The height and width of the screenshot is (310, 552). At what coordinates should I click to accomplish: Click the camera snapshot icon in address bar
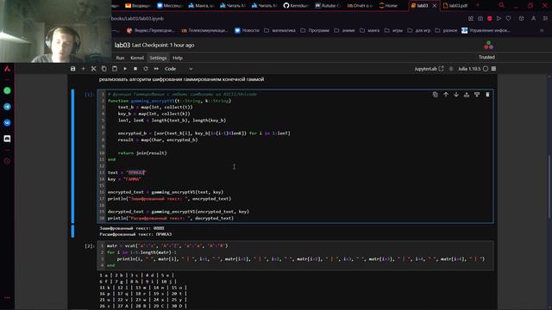tap(480, 18)
